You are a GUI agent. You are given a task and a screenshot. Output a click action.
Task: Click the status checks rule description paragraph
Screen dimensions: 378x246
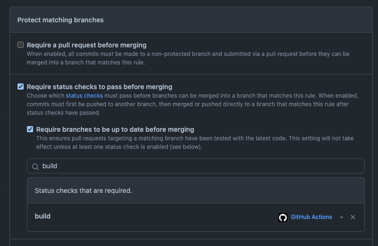[x=193, y=104]
